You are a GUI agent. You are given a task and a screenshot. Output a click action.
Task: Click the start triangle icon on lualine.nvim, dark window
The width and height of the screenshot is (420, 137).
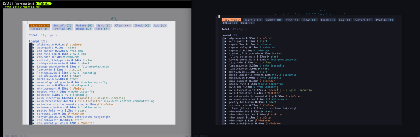pos(259,68)
